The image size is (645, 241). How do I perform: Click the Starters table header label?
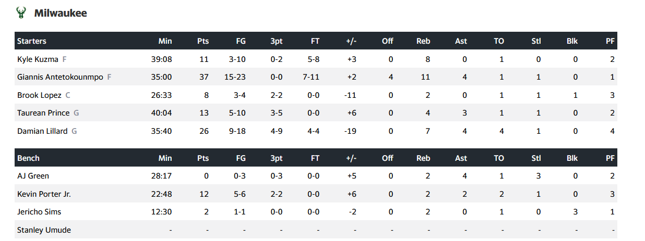(x=32, y=41)
